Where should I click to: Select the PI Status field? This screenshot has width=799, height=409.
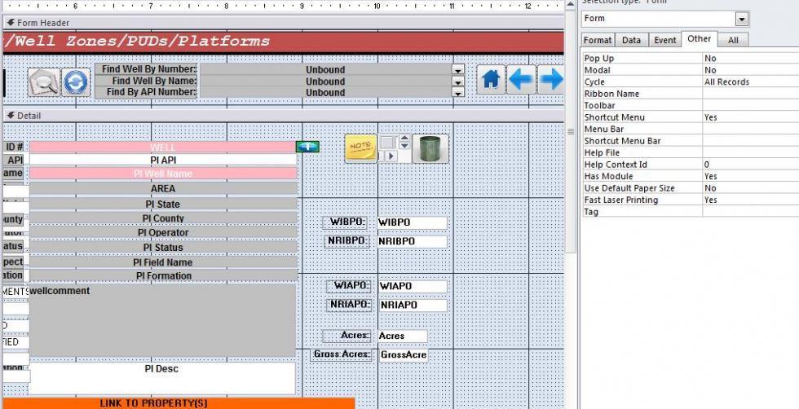[x=163, y=247]
